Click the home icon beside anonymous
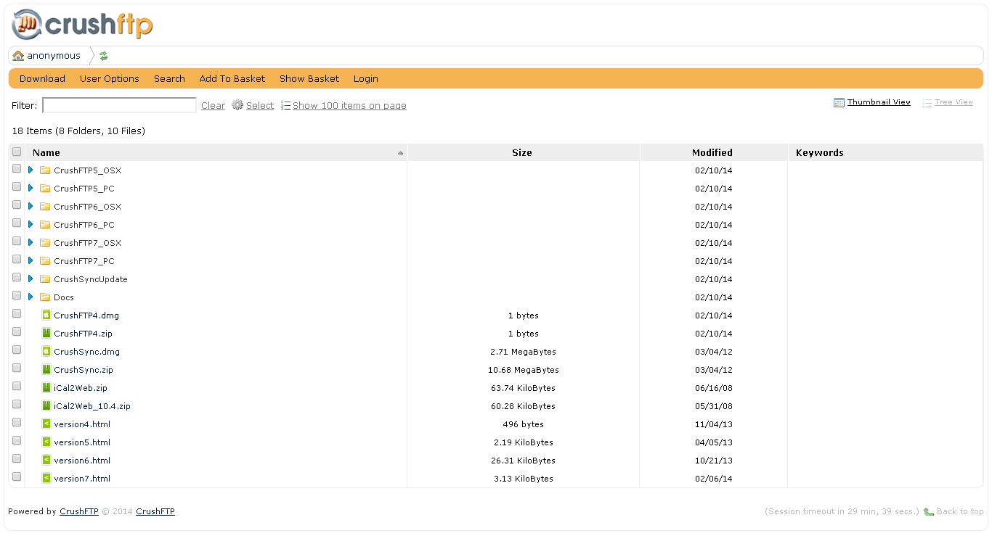The width and height of the screenshot is (992, 557). point(18,56)
